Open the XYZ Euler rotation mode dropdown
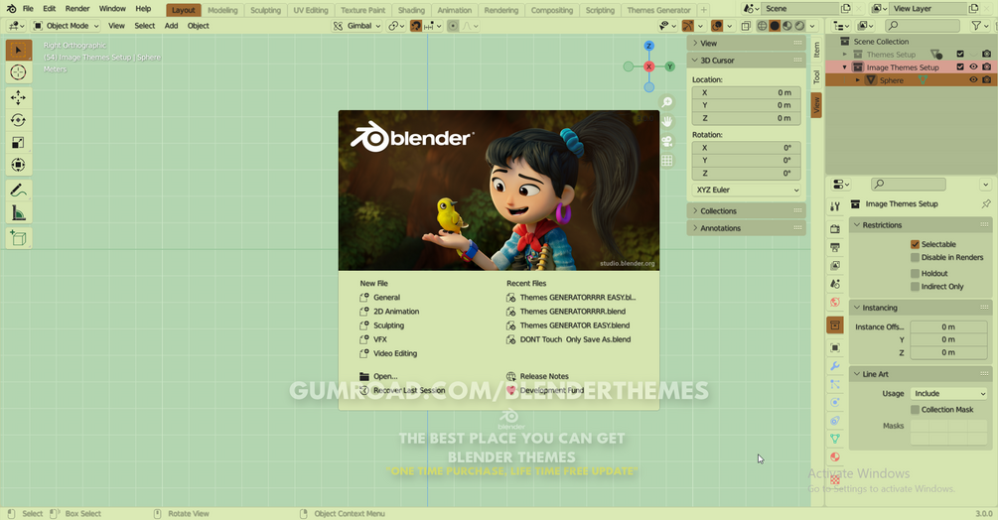 click(x=746, y=191)
